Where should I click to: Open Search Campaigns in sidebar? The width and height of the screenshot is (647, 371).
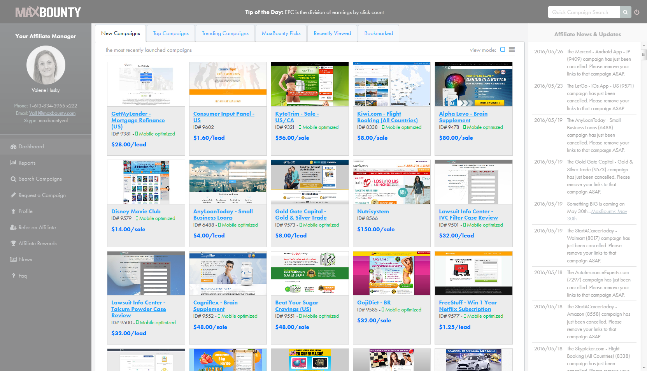point(40,179)
